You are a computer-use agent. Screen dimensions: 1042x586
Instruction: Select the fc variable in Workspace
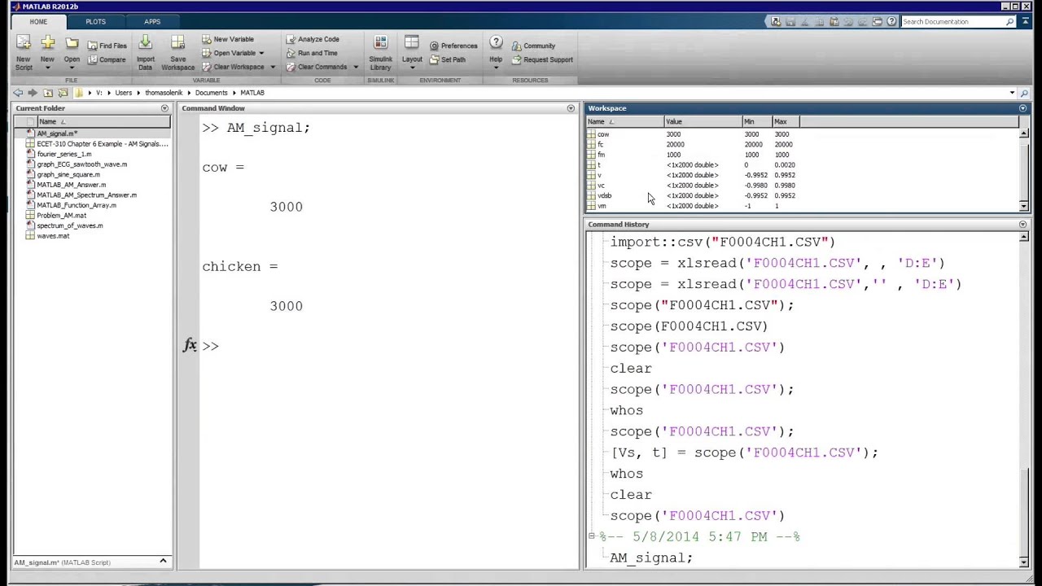601,144
